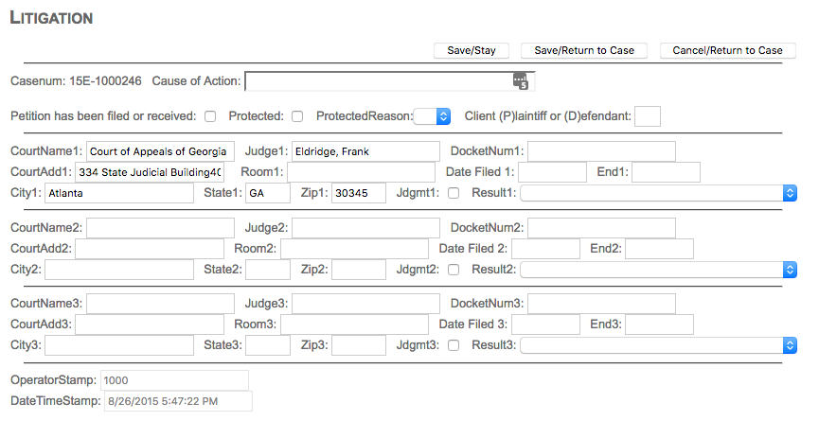Select the Room1 input field
819x421 pixels.
click(361, 172)
